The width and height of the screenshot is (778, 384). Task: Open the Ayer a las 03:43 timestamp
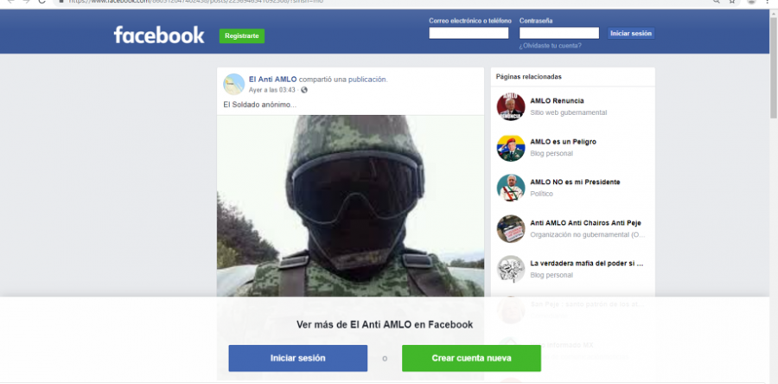(272, 90)
